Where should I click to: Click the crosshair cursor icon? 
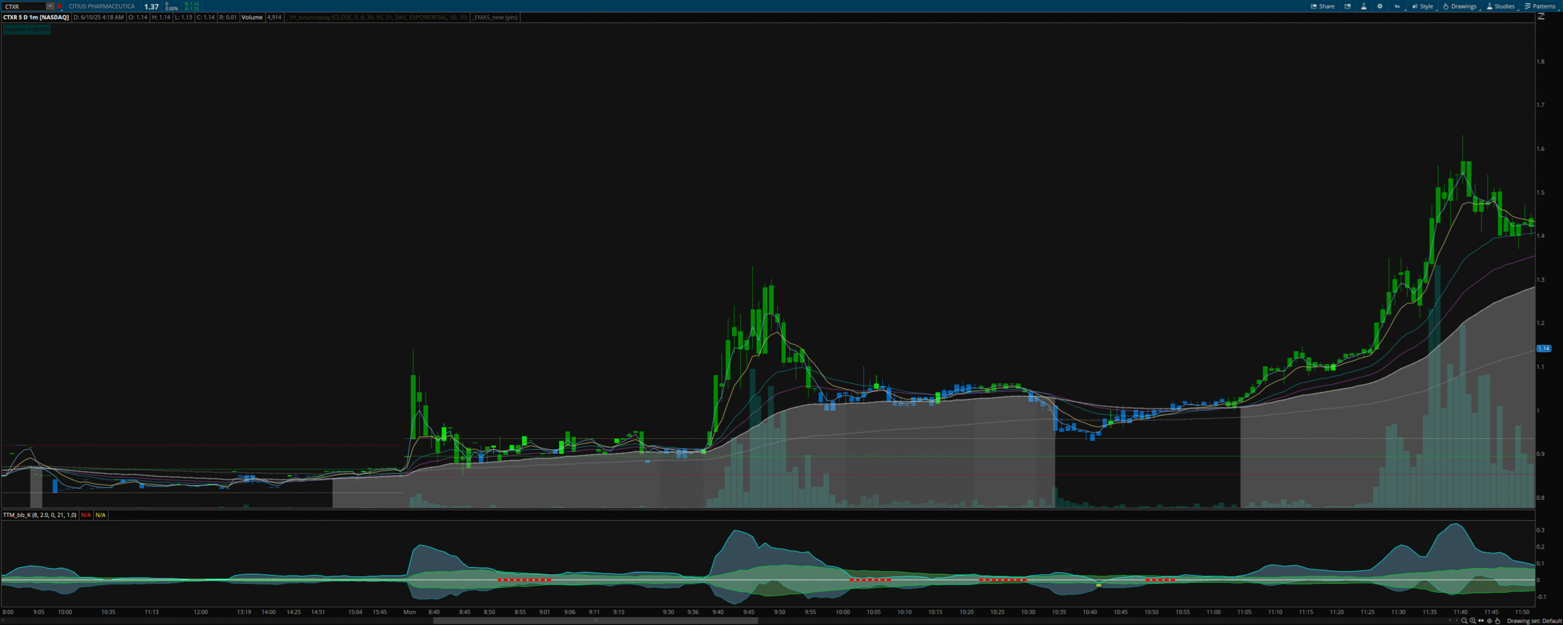tap(1489, 621)
